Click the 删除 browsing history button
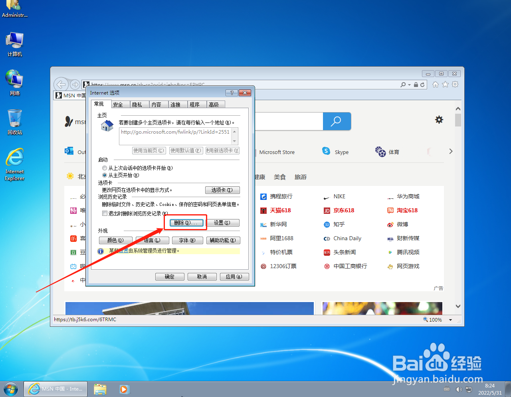Viewport: 511px width, 397px height. pos(186,223)
